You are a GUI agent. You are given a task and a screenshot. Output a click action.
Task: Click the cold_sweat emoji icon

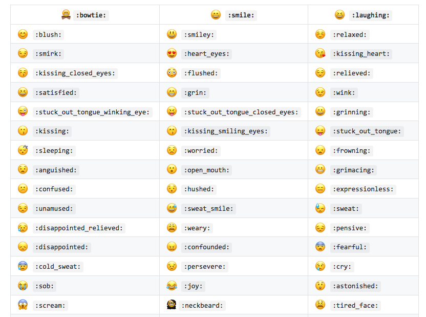point(23,266)
